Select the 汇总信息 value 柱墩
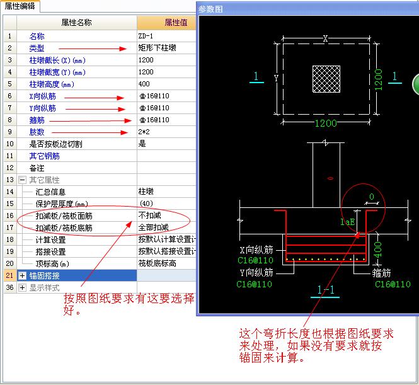419x385 pixels. pyautogui.click(x=166, y=192)
